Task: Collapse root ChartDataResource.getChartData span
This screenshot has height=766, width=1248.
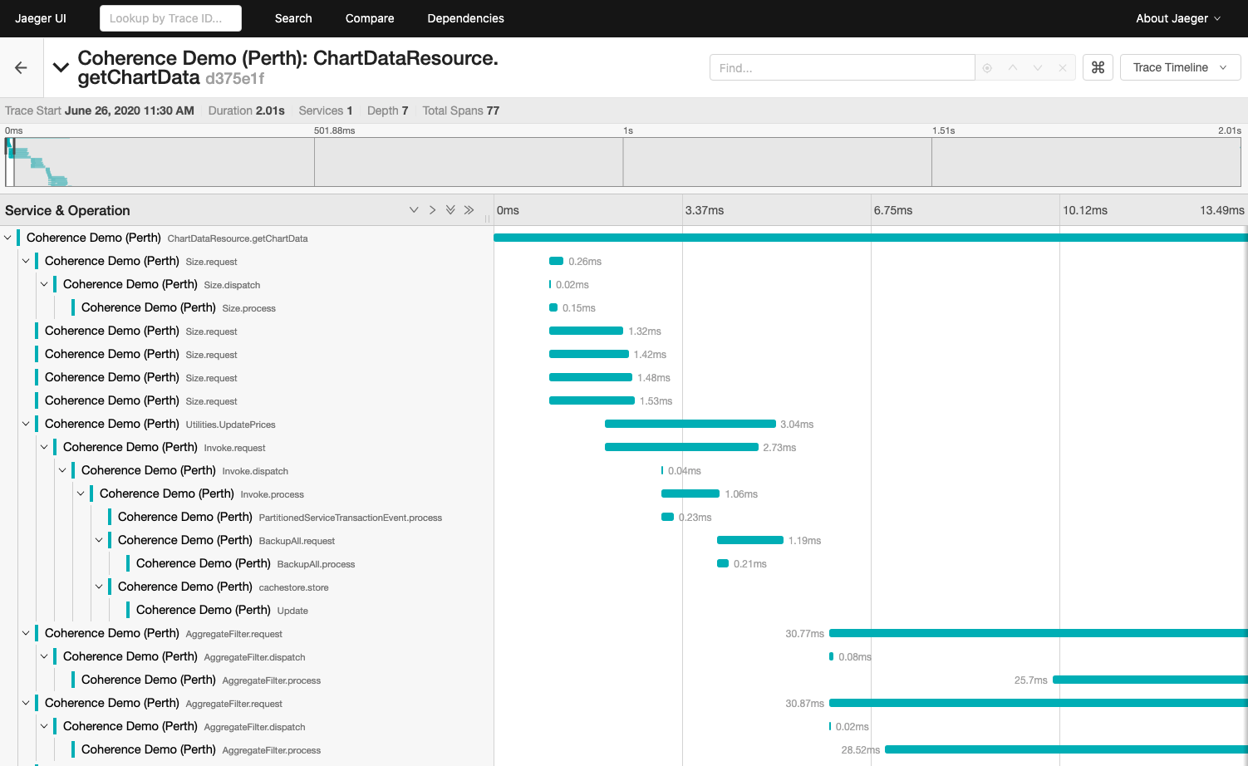Action: point(7,238)
